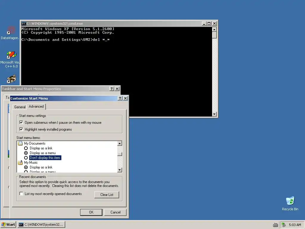Minimize the cmd.exe window
The width and height of the screenshot is (305, 229).
[x=204, y=24]
